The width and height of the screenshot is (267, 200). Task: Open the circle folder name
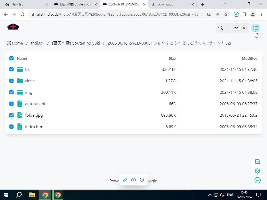[x=30, y=81]
